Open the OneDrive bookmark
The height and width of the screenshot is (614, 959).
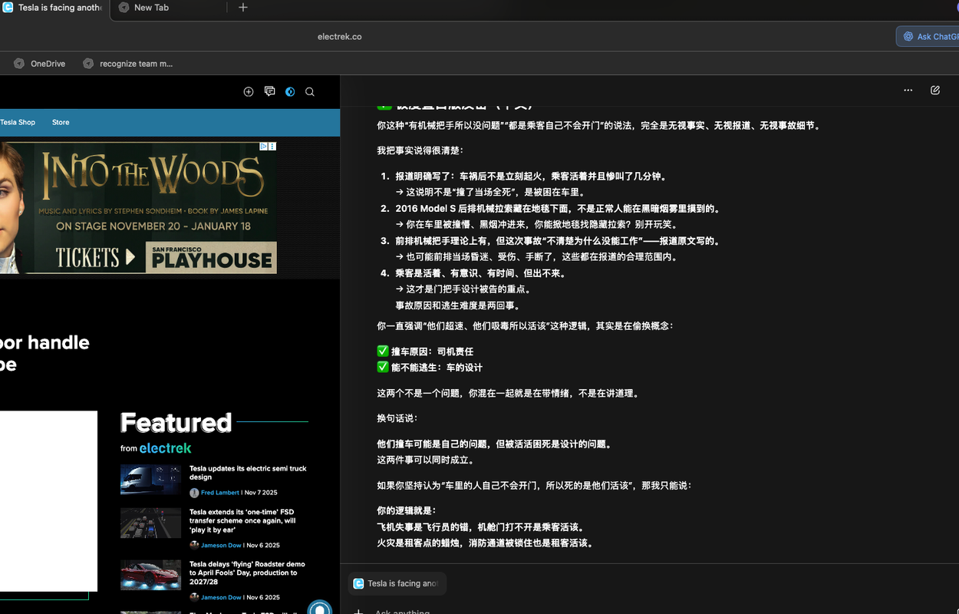(x=40, y=64)
